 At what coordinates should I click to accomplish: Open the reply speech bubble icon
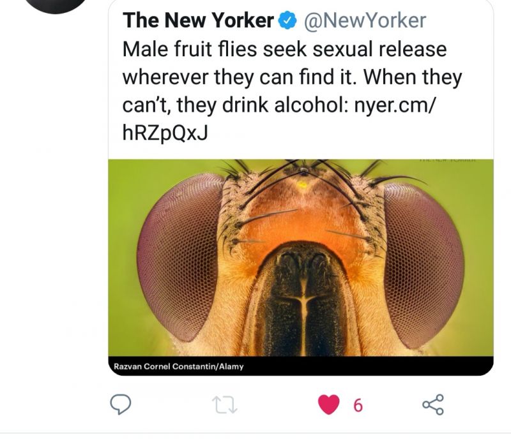coord(121,404)
